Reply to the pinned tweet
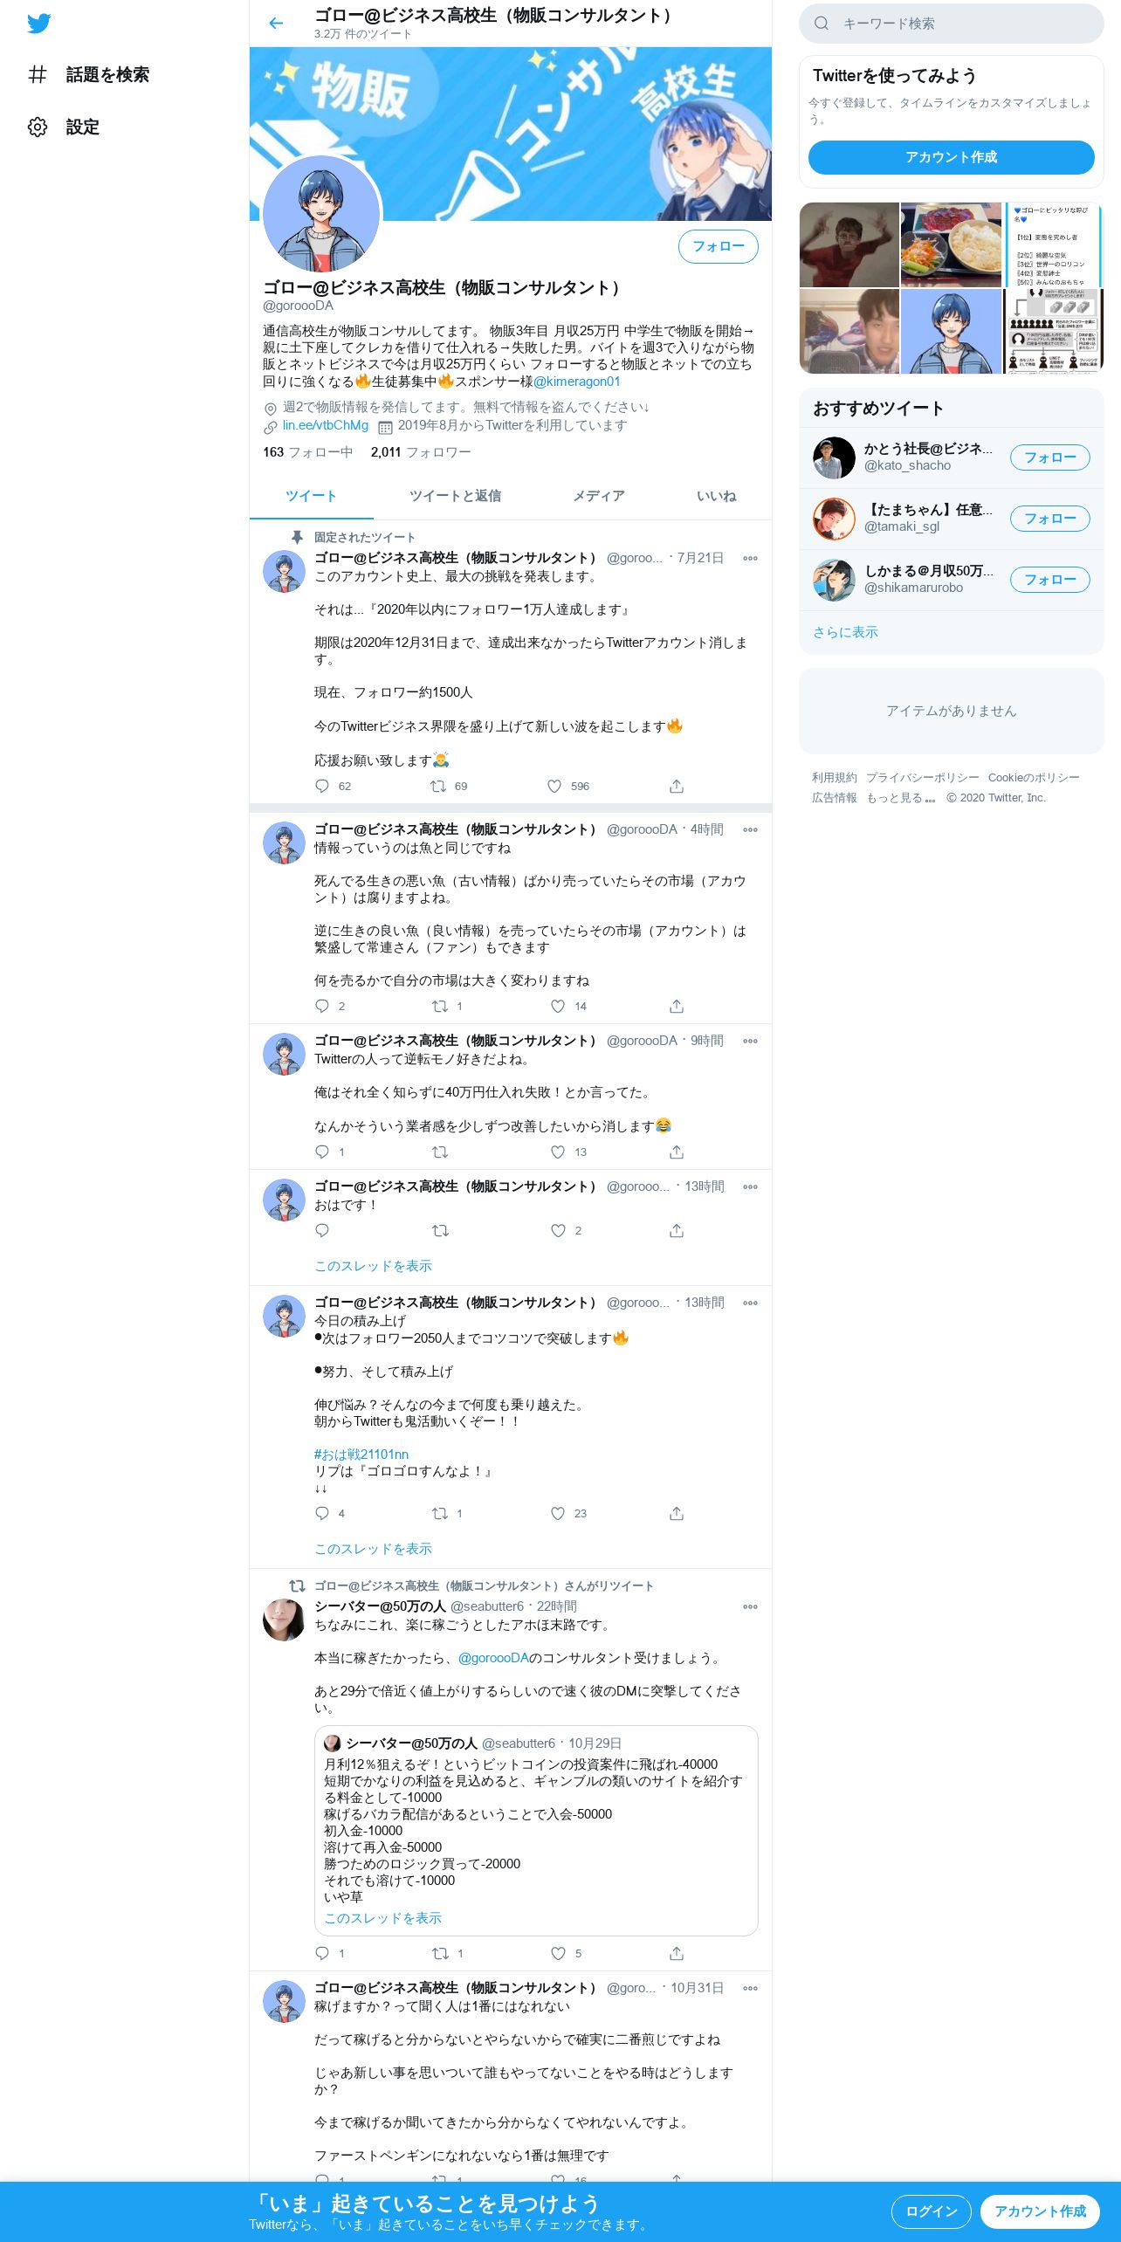 pyautogui.click(x=322, y=786)
